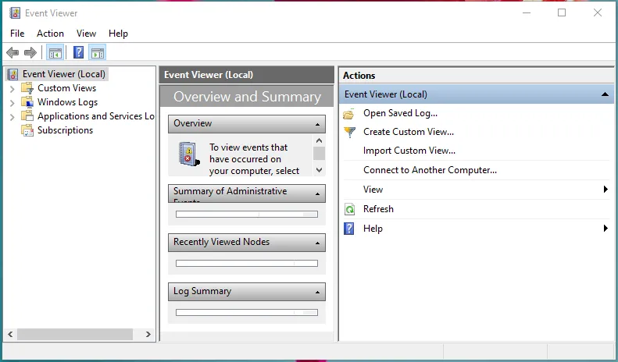This screenshot has width=618, height=362.
Task: Click View in the Actions pane
Action: click(373, 190)
